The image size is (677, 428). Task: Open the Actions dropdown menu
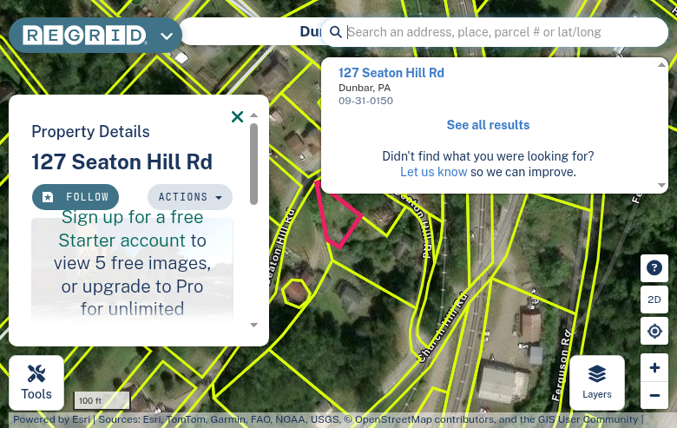tap(190, 197)
